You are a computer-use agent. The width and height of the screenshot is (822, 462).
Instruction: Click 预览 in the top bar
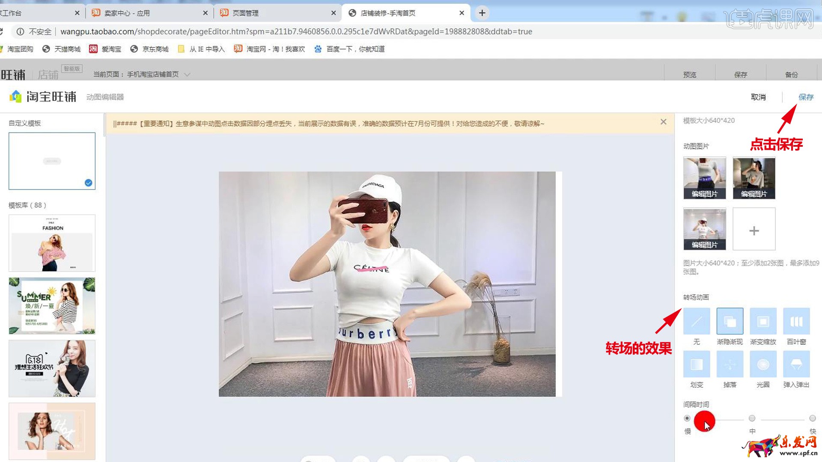(x=690, y=74)
